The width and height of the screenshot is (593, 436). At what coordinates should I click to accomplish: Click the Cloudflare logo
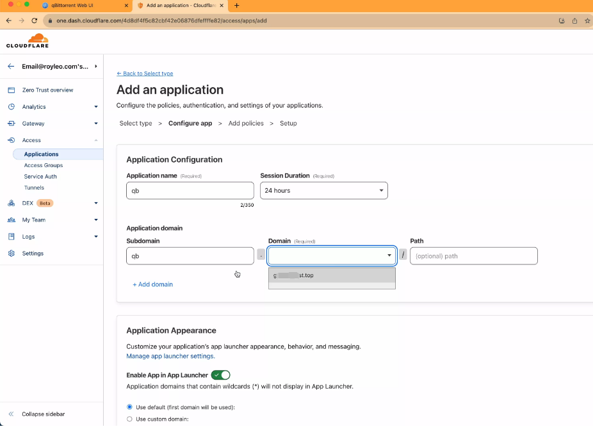coord(27,41)
